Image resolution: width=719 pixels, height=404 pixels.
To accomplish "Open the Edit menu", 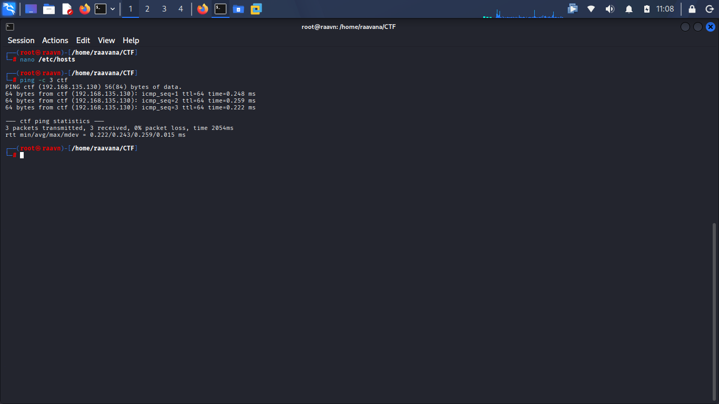I will tap(83, 41).
